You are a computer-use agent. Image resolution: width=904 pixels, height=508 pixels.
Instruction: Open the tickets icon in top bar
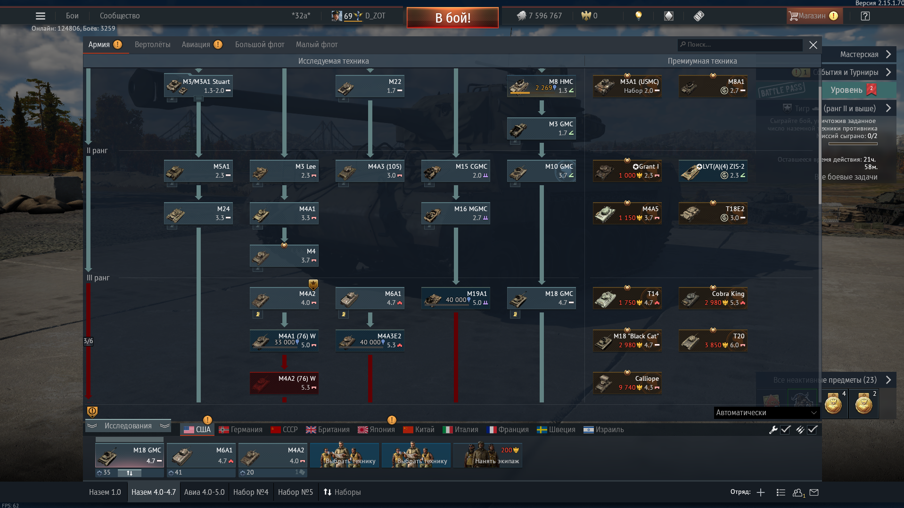coord(699,16)
